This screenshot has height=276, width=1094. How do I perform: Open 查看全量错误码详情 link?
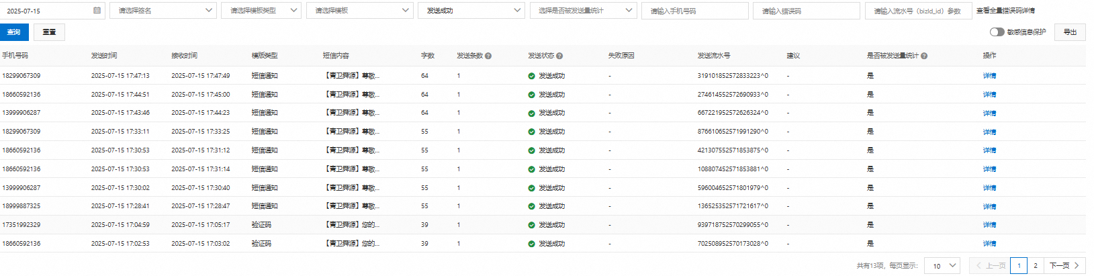pos(1005,11)
